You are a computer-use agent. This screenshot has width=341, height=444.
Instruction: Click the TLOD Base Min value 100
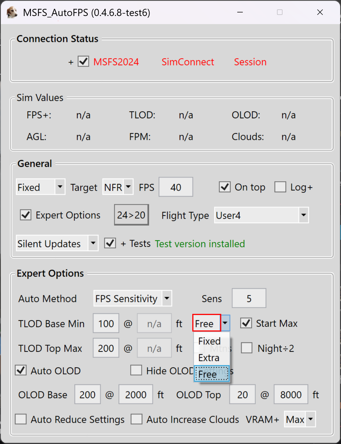pyautogui.click(x=106, y=323)
